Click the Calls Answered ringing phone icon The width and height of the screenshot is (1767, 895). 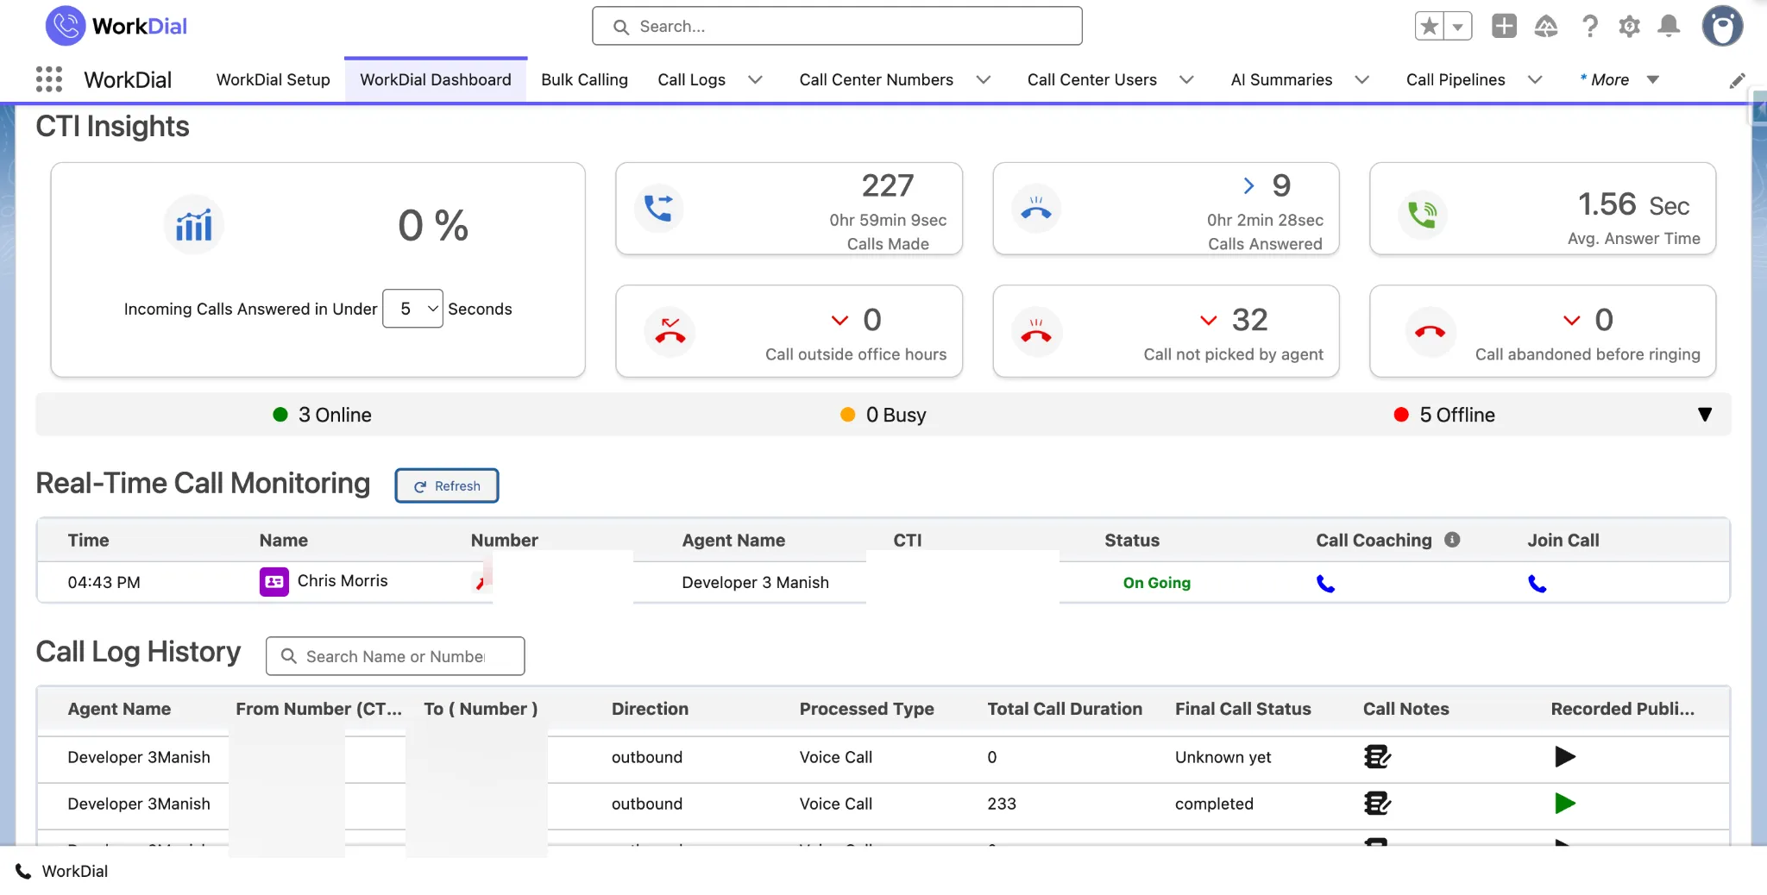(1036, 208)
